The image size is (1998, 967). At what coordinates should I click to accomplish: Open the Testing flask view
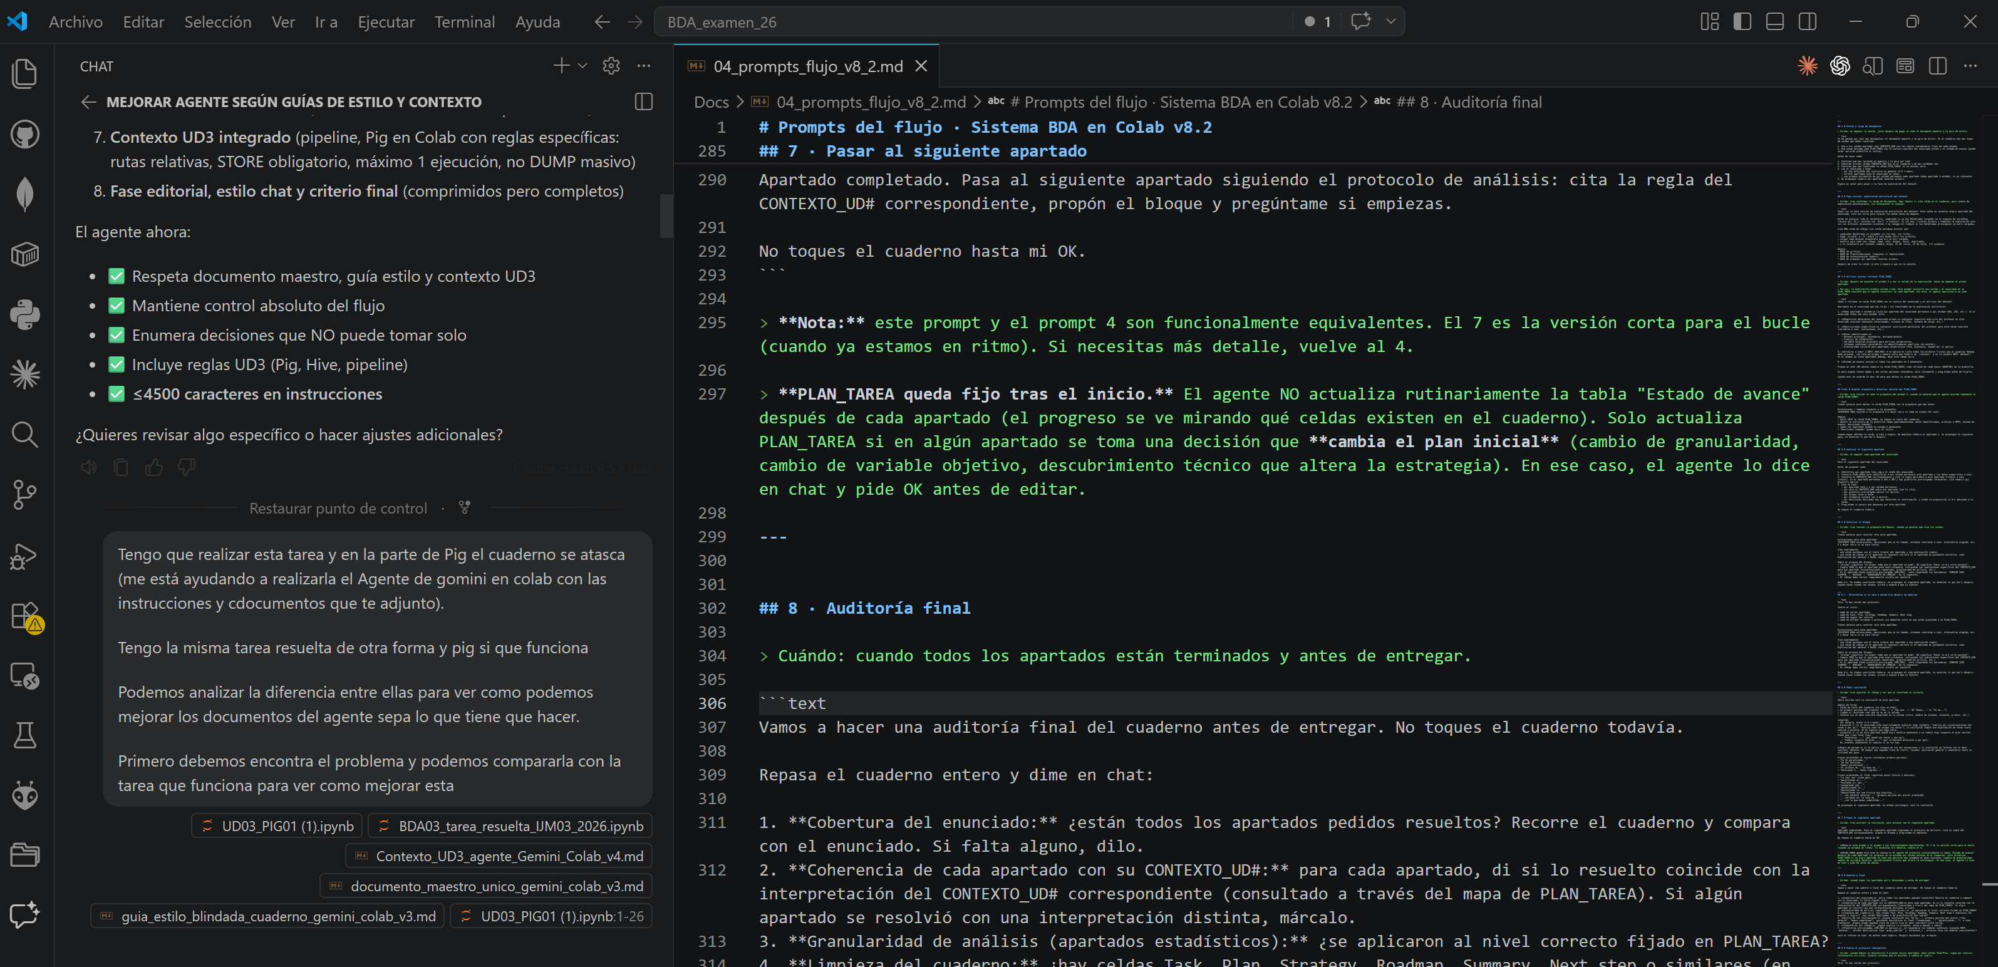pos(25,735)
